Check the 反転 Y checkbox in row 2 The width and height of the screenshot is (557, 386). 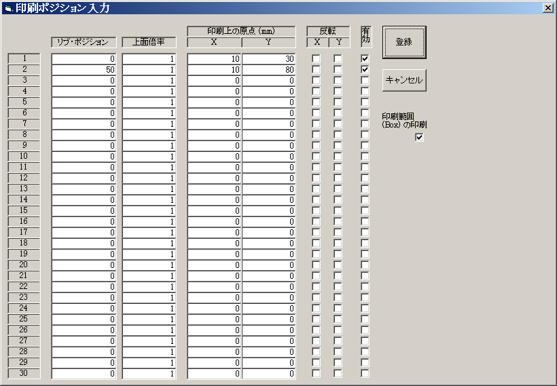[338, 70]
